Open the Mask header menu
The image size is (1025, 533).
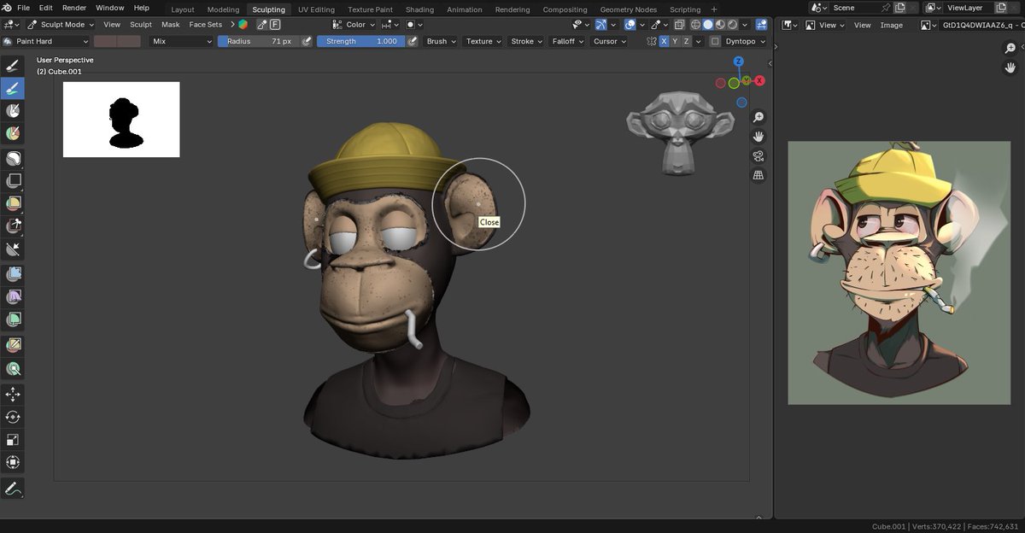(x=171, y=25)
